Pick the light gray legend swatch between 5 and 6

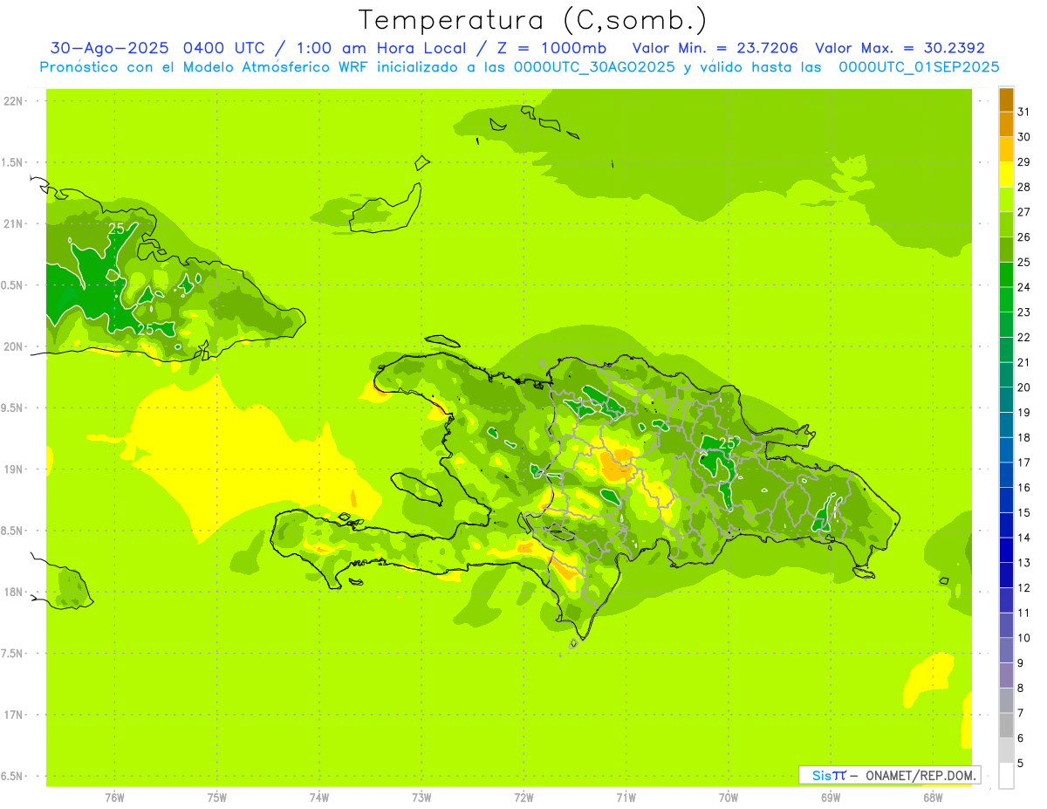1006,751
